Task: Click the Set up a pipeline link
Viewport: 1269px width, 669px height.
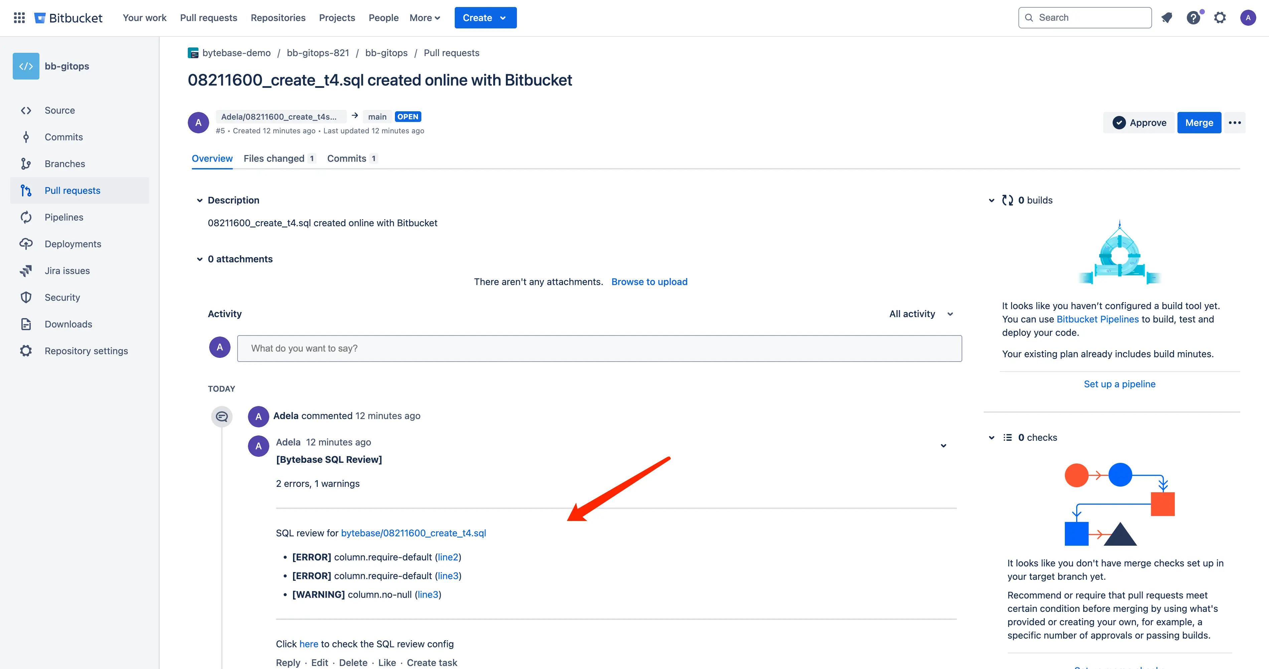Action: click(x=1120, y=384)
